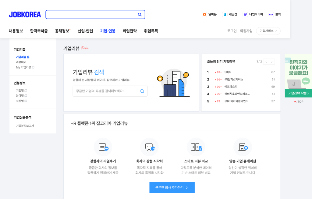Viewport: 312px width, 199px height.
Task: Click the 회사의 강점 시각화 icon
Action: tap(149, 147)
